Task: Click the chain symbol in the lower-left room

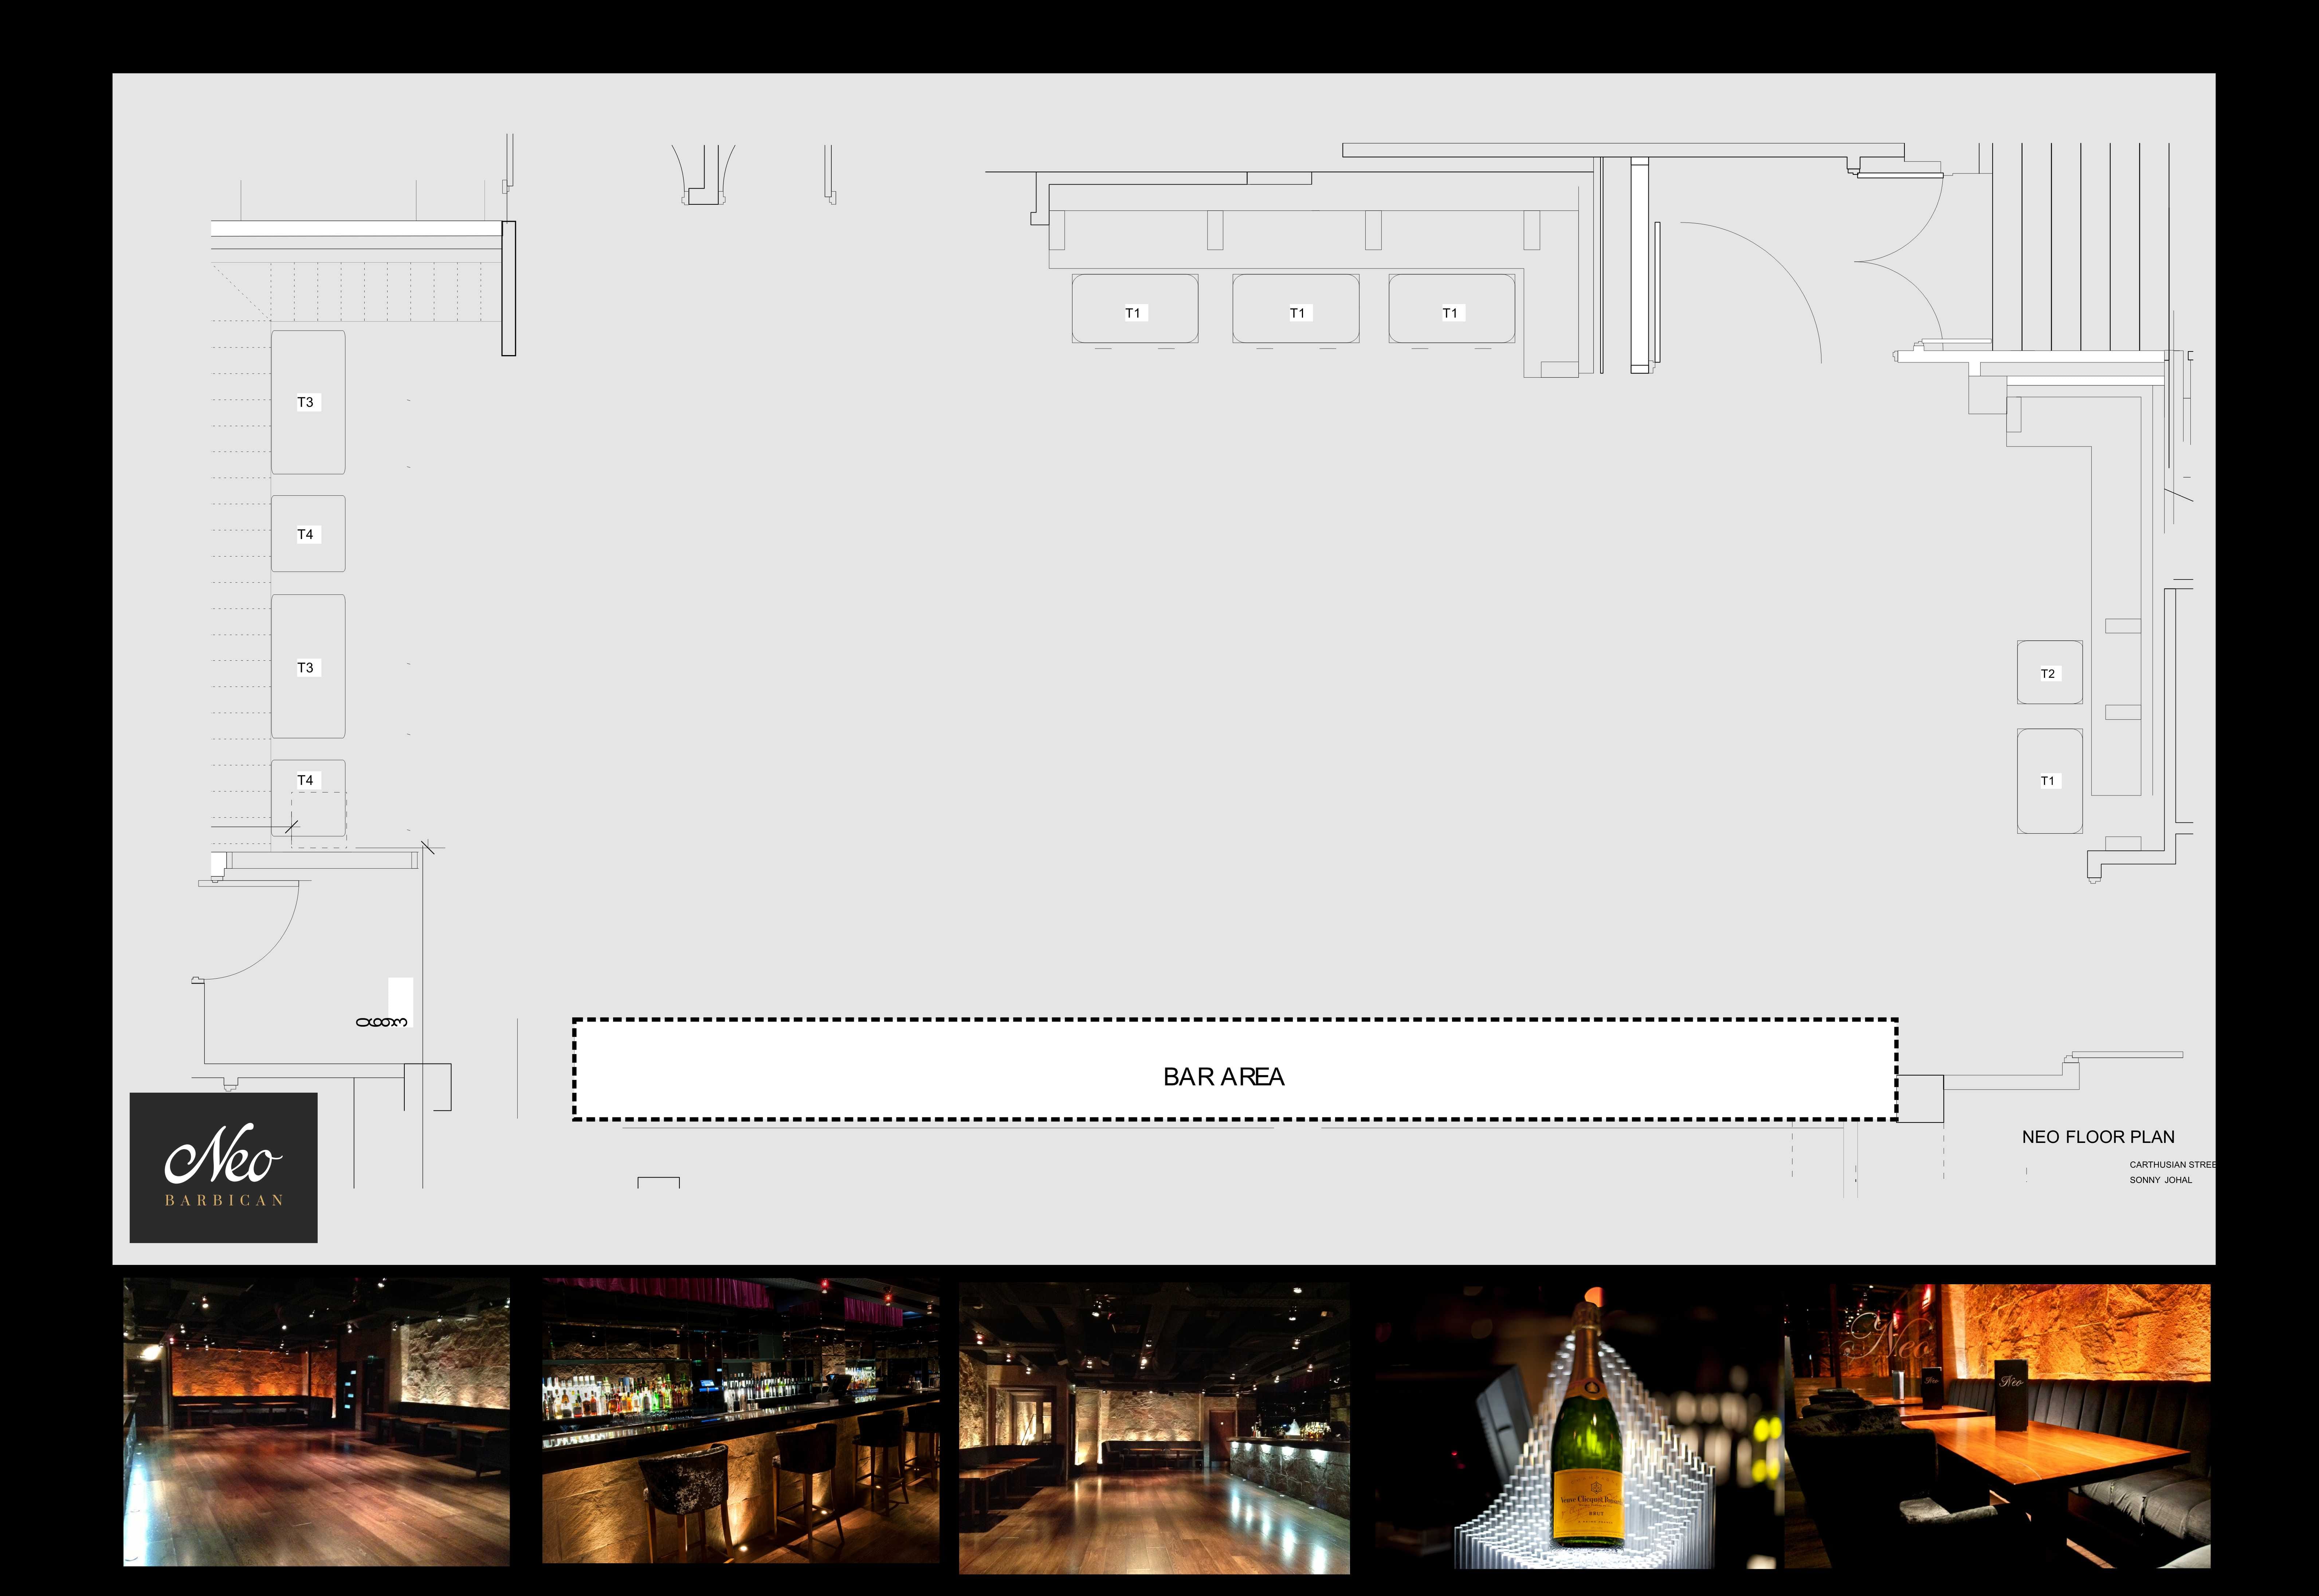Action: 382,1022
